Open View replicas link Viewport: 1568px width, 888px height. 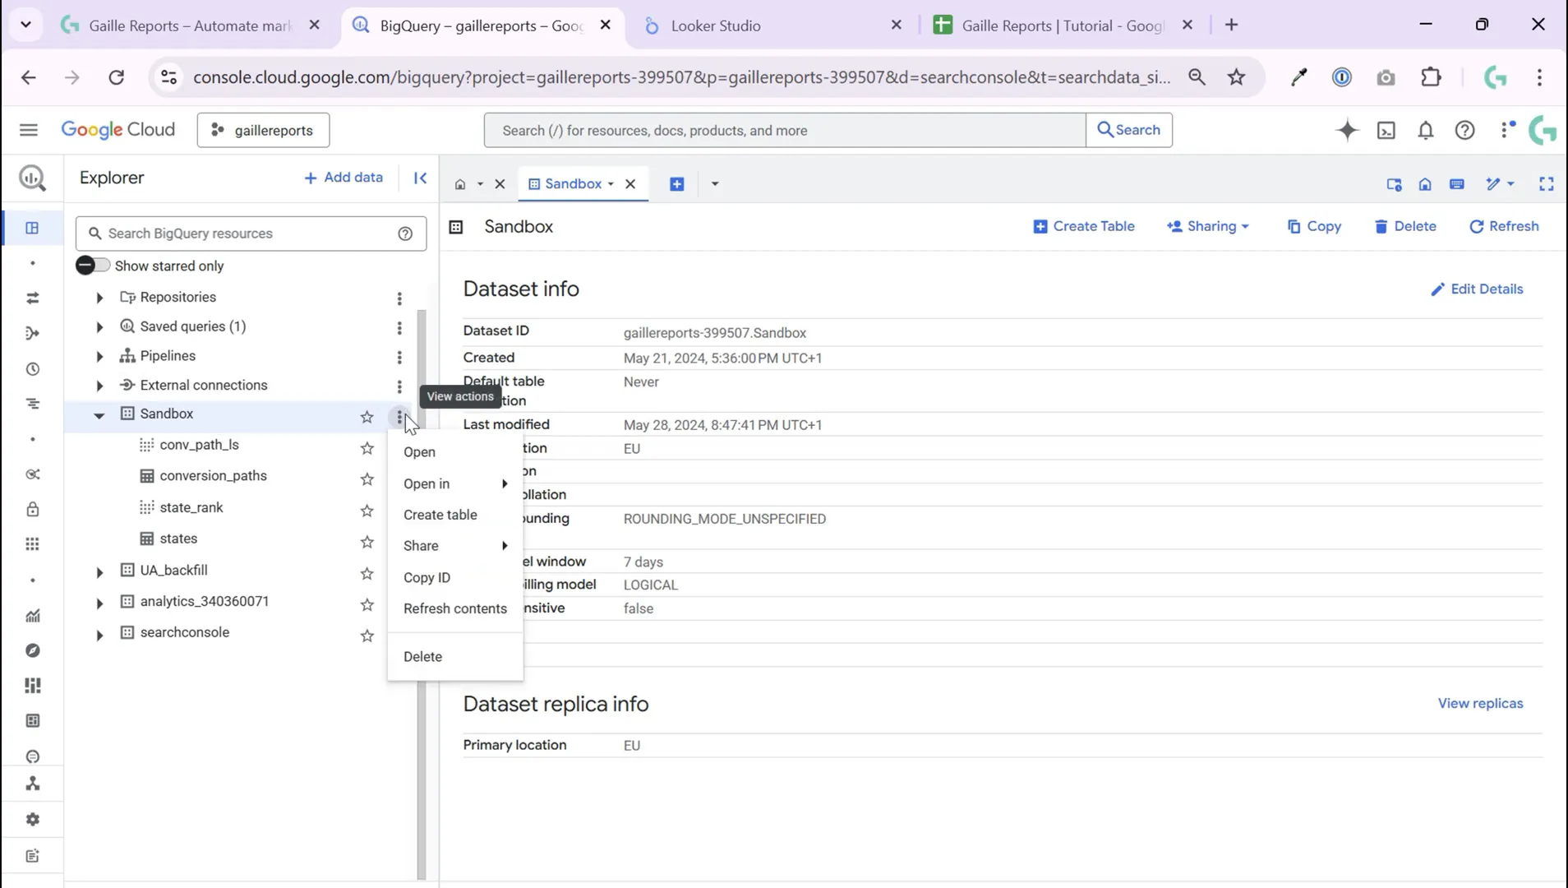click(x=1480, y=704)
